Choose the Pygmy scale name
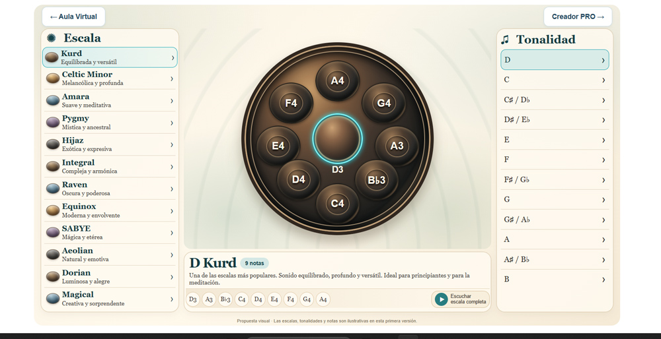 click(75, 118)
